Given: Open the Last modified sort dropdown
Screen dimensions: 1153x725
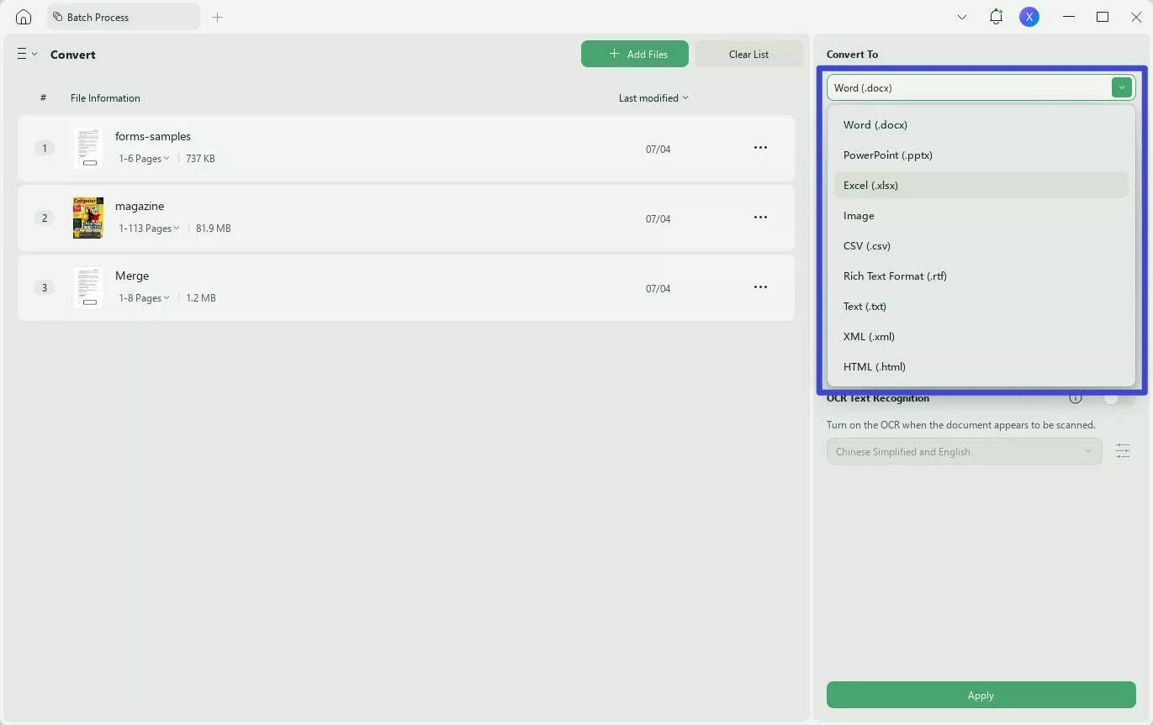Looking at the screenshot, I should click(653, 97).
